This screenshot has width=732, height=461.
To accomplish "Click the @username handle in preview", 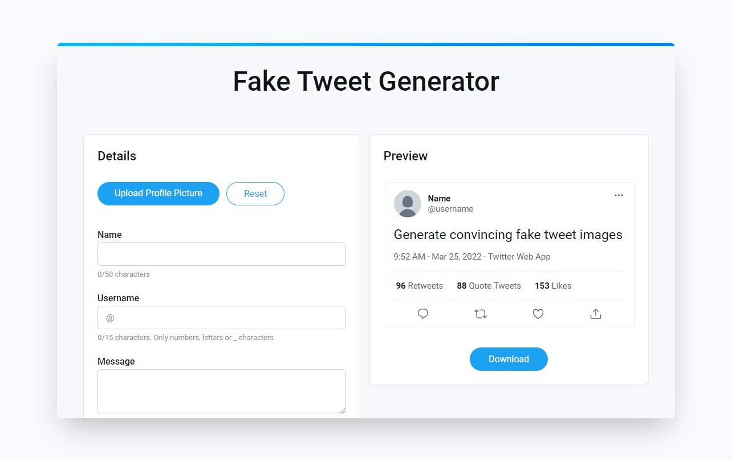I will (451, 209).
